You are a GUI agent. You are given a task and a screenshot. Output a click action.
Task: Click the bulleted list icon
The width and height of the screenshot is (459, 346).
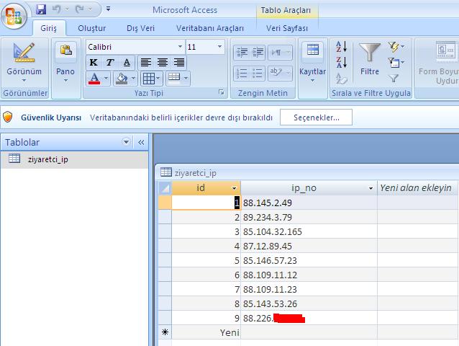(258, 73)
